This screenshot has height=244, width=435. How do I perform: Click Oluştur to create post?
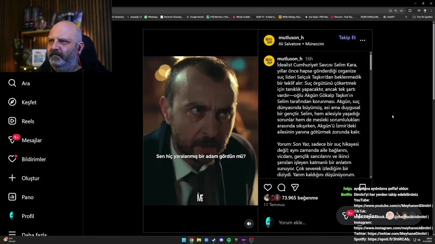click(x=24, y=178)
